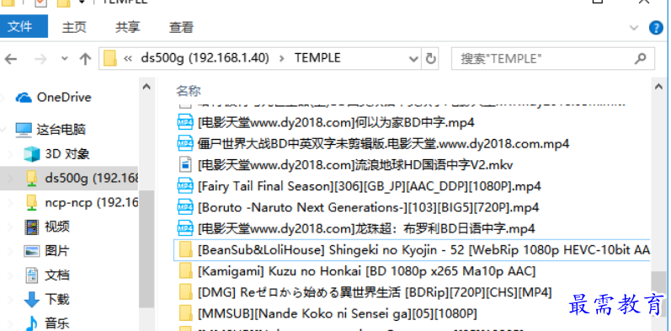
Task: Click the 图片 picture icon
Action: [32, 251]
